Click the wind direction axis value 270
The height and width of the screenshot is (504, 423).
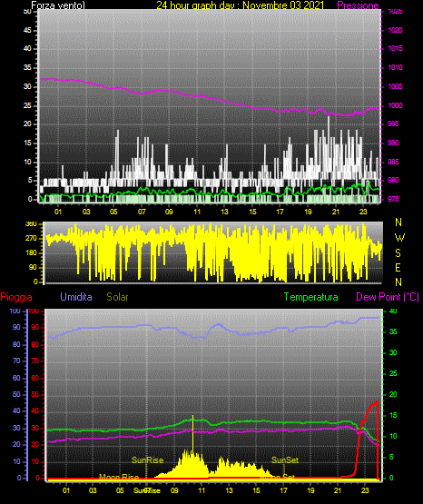point(31,239)
